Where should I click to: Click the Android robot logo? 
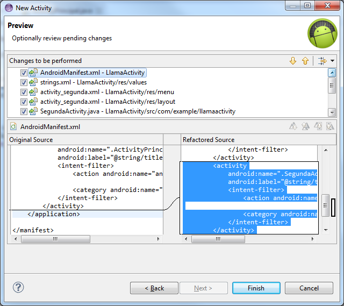tap(321, 33)
